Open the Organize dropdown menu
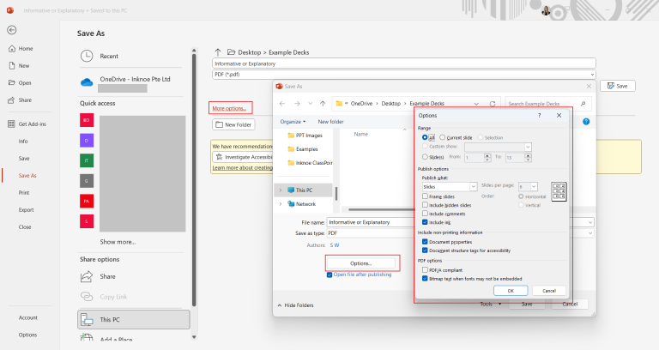 click(x=293, y=122)
